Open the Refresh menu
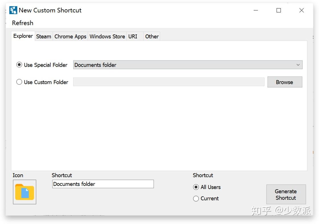 tap(23, 23)
